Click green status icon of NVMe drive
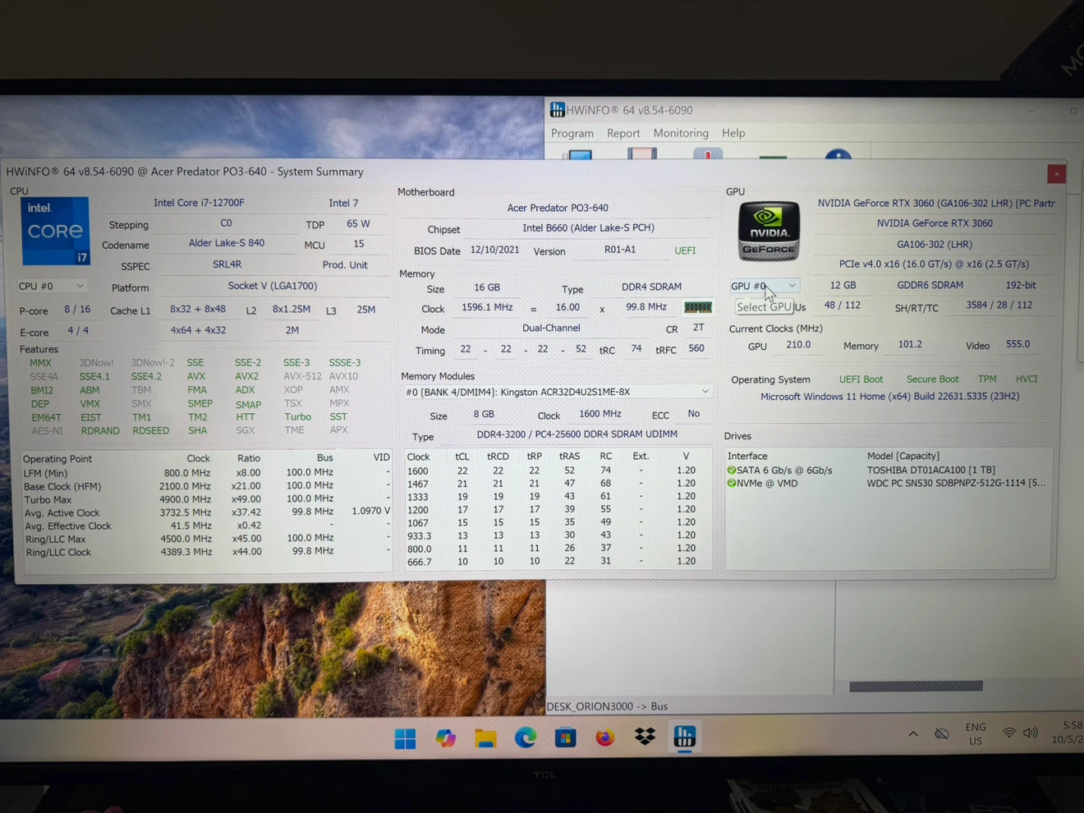 pyautogui.click(x=732, y=484)
